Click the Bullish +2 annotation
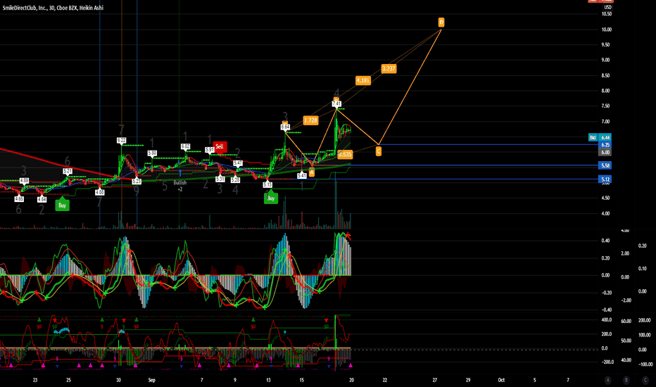This screenshot has width=656, height=387. coord(180,186)
